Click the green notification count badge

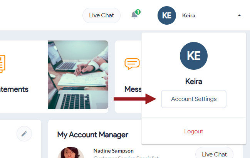click(138, 12)
